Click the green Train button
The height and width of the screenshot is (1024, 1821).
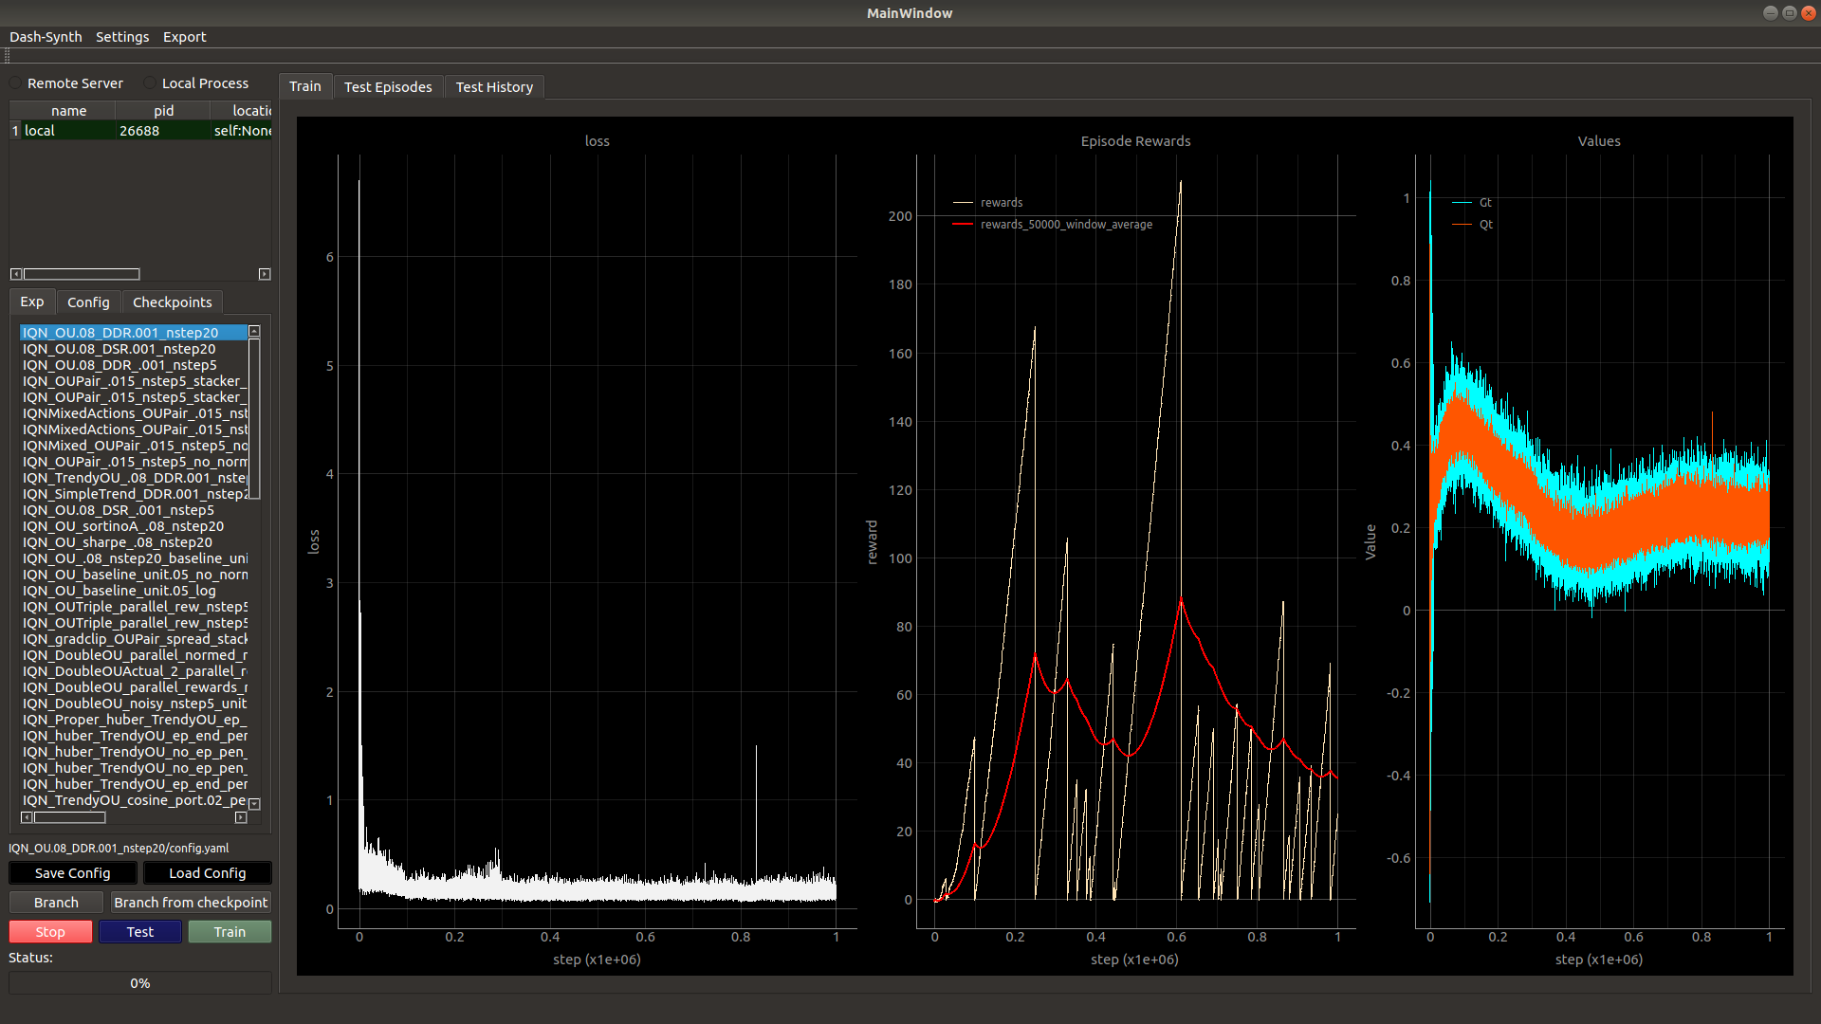pyautogui.click(x=230, y=932)
